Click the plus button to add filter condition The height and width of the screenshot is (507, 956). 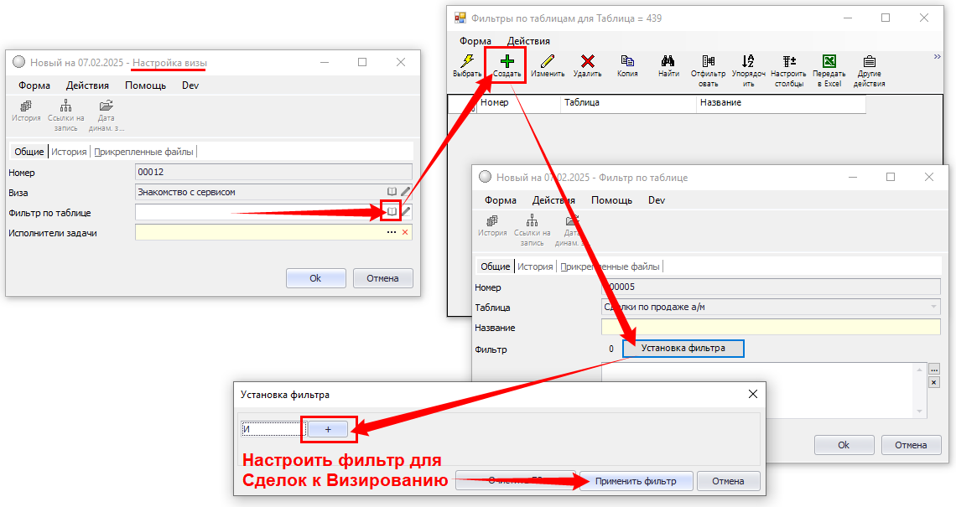click(328, 429)
